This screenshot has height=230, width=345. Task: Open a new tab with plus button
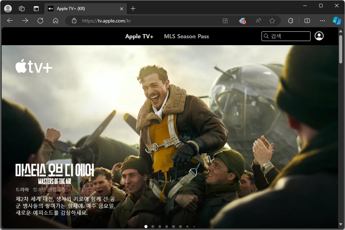[x=133, y=9]
